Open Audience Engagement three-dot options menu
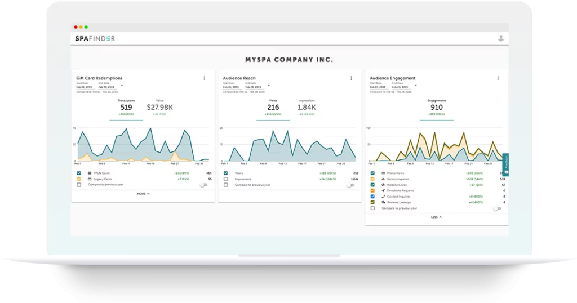The image size is (577, 303). [498, 78]
